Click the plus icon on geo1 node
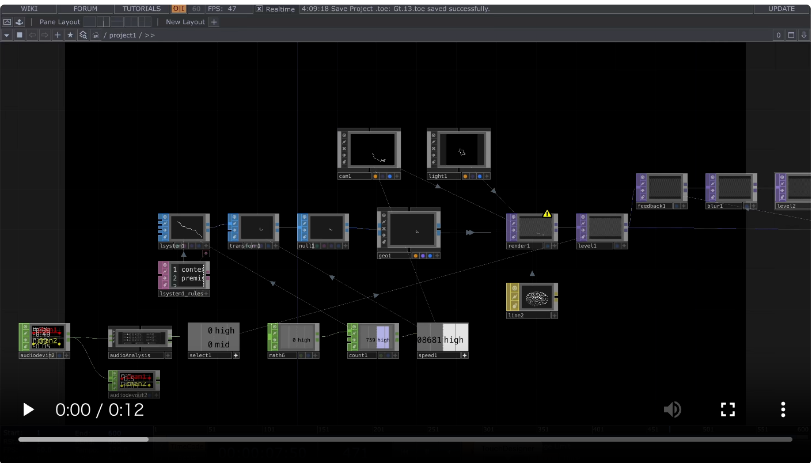This screenshot has height=463, width=812. point(437,256)
